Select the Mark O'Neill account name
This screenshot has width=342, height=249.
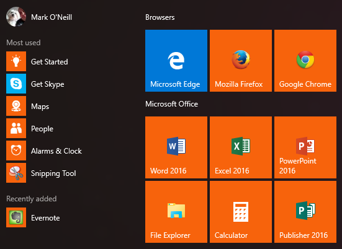(x=52, y=17)
